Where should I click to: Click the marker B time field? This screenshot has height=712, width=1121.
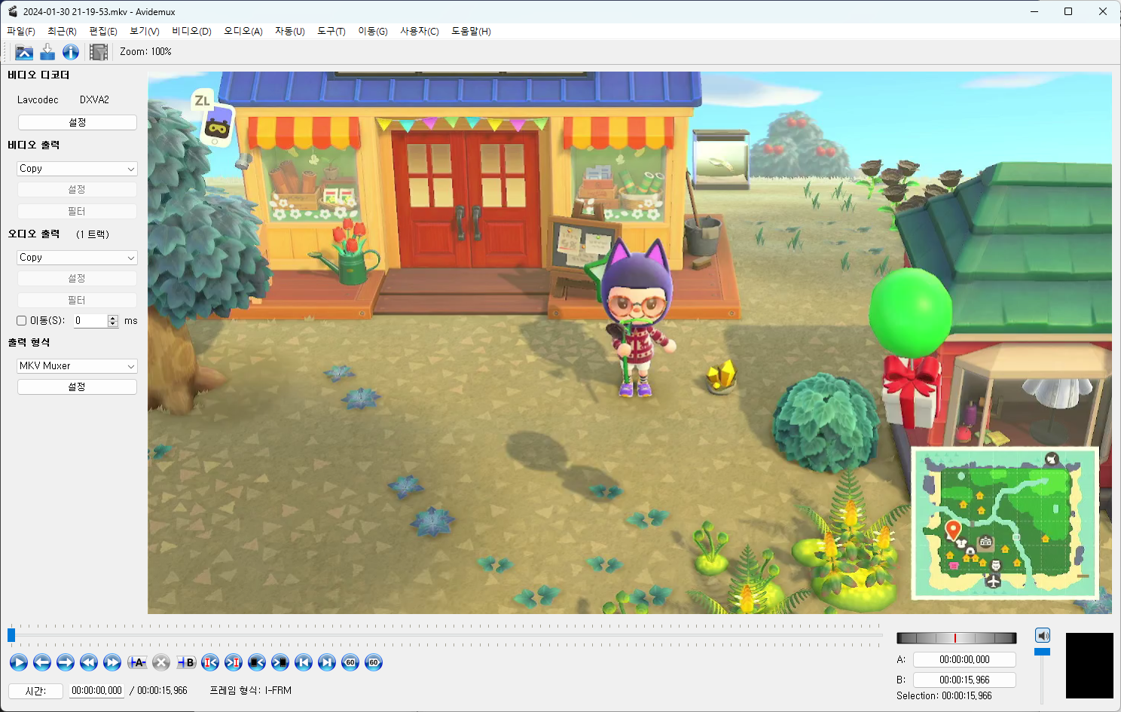pos(964,680)
